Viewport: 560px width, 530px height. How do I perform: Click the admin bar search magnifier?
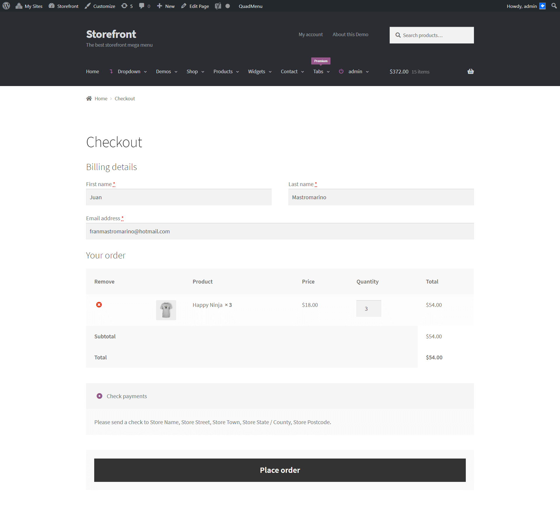pos(554,6)
